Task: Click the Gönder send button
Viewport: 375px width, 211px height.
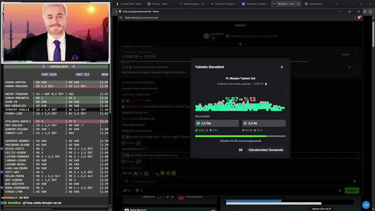Action: coord(352,190)
